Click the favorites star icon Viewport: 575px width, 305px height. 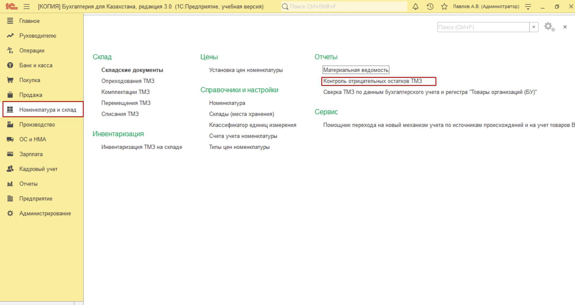tap(444, 7)
